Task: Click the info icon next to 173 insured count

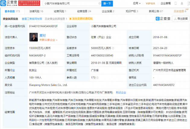Action: pyautogui.click(x=97, y=78)
